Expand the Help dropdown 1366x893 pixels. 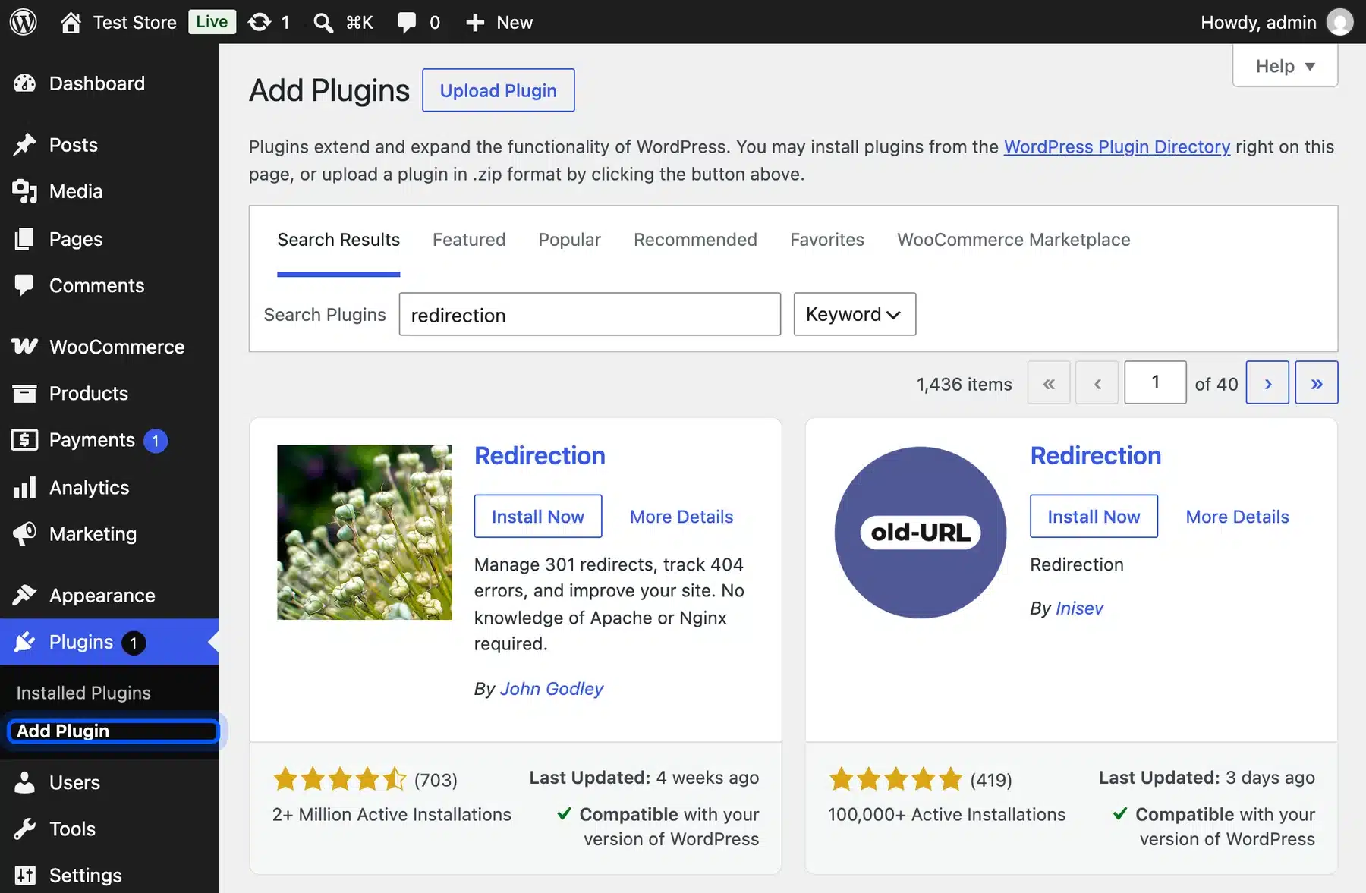pos(1285,66)
